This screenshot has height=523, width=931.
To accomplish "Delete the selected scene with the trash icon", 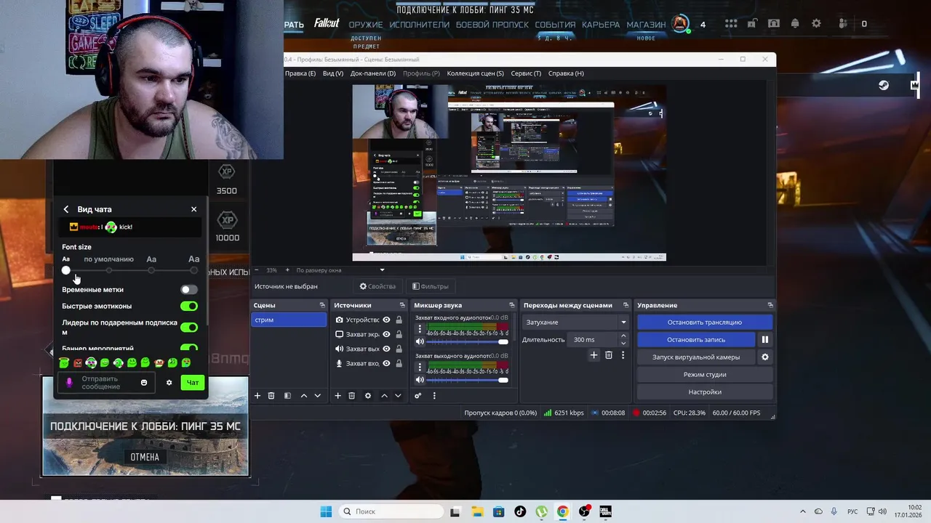I will tap(271, 396).
